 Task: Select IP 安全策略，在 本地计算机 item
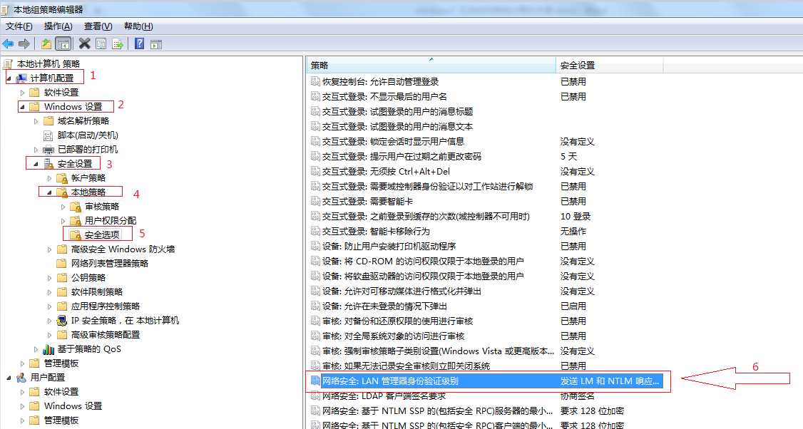click(x=125, y=321)
